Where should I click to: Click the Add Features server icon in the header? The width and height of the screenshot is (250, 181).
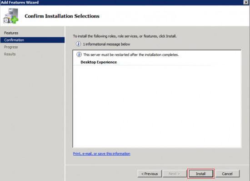(x=11, y=16)
